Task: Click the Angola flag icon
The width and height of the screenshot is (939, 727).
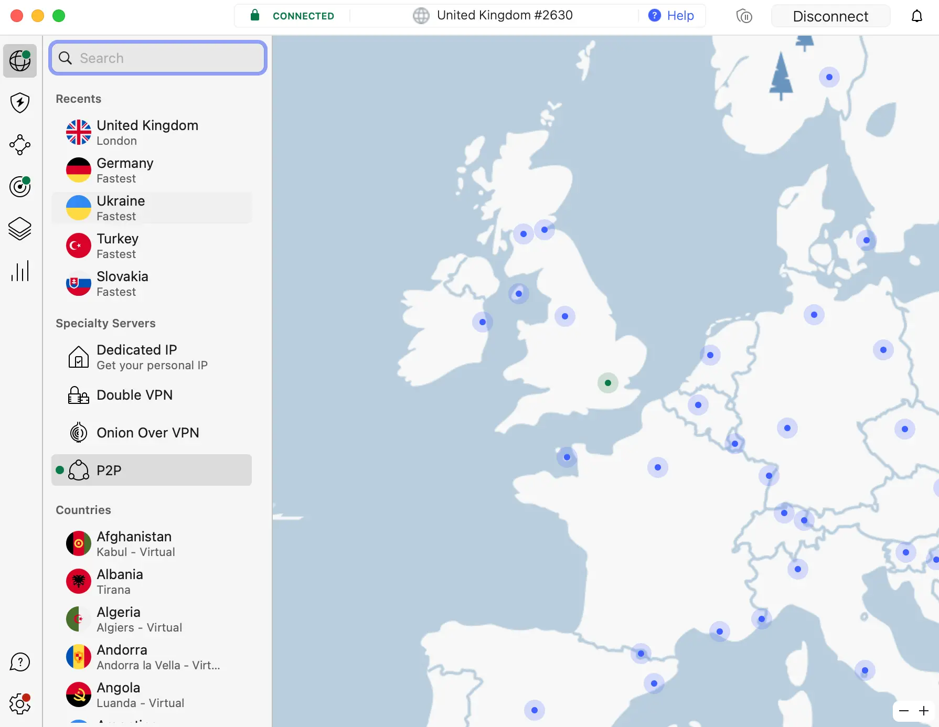Action: click(x=79, y=694)
